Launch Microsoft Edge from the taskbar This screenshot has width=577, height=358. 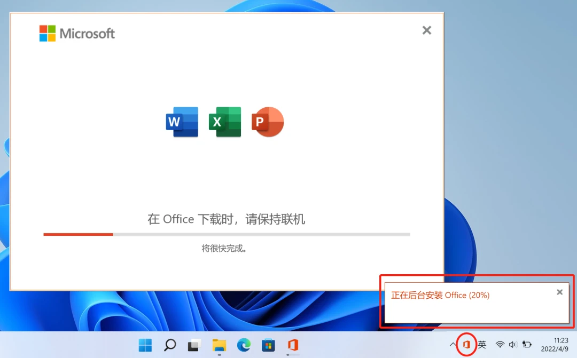pos(244,345)
